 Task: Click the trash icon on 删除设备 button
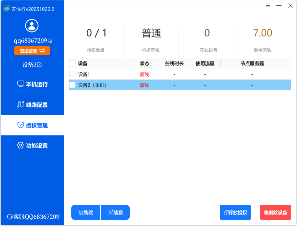[267, 212]
